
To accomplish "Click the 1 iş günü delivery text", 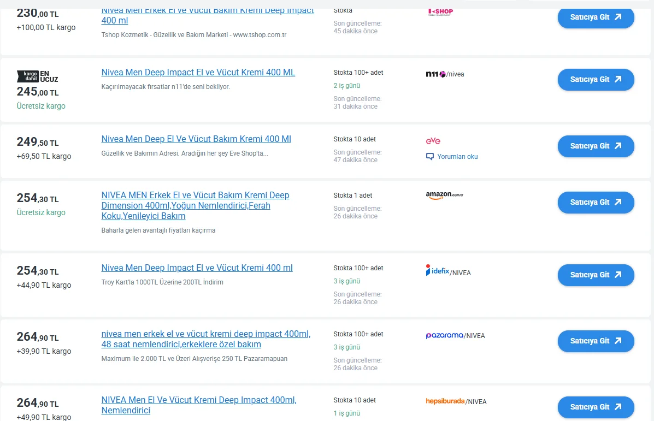I will pyautogui.click(x=346, y=413).
